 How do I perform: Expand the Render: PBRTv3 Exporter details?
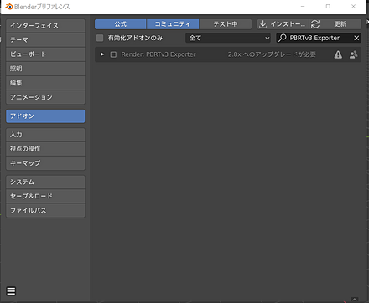[x=102, y=54]
